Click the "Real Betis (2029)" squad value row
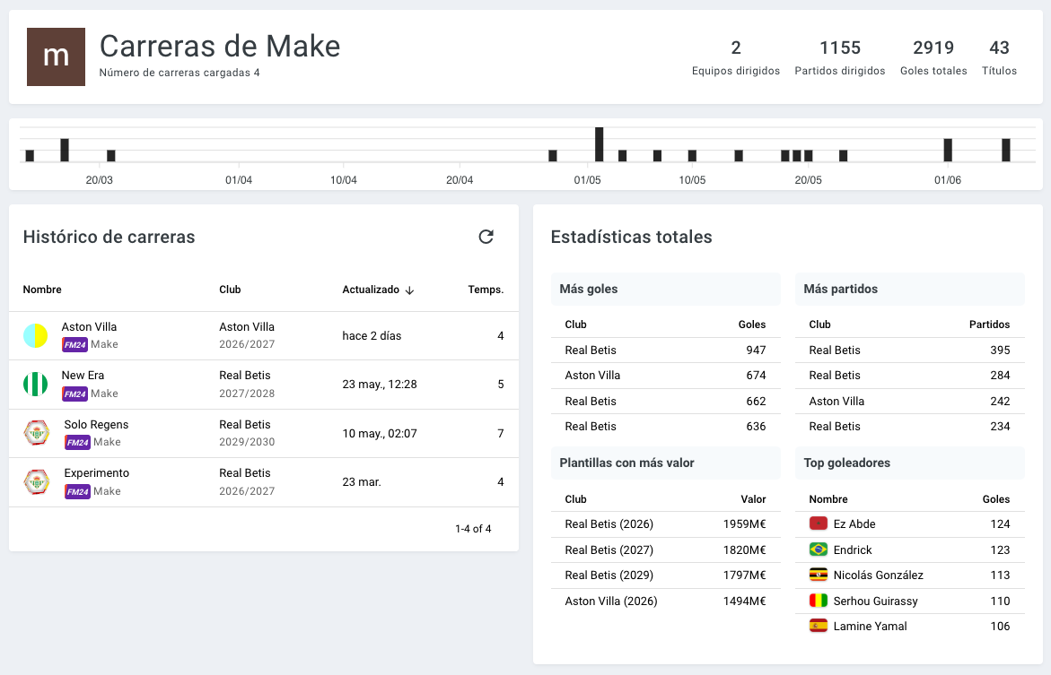Viewport: 1051px width, 675px height. point(666,575)
